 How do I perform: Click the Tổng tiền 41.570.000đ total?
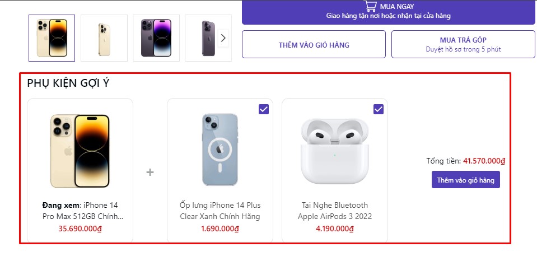[465, 161]
